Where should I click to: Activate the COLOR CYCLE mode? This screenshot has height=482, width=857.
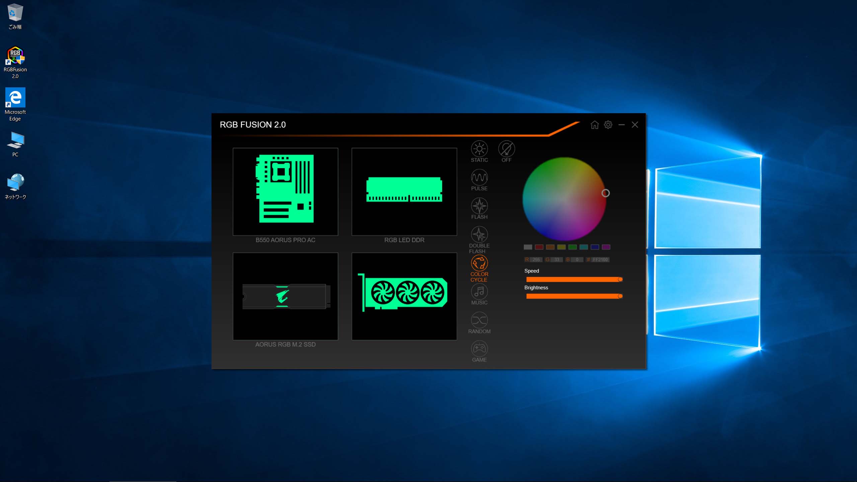pyautogui.click(x=479, y=263)
